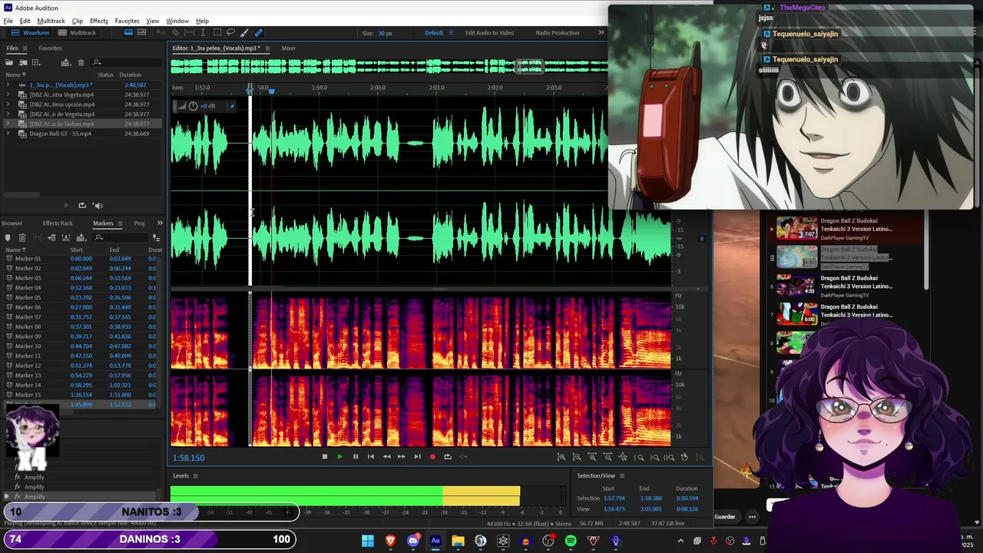Open File Explorer from taskbar

(458, 541)
